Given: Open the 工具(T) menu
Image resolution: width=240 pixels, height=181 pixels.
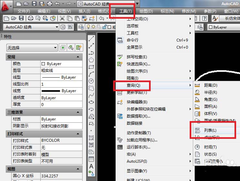Looking at the screenshot, I should coord(125,11).
